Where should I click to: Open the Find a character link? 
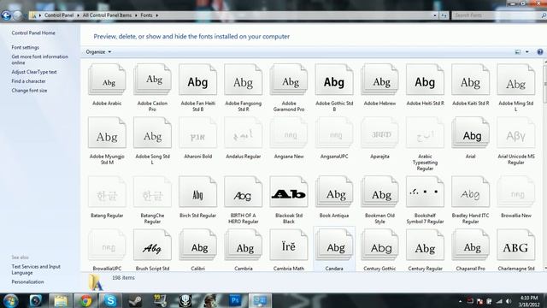pos(28,81)
